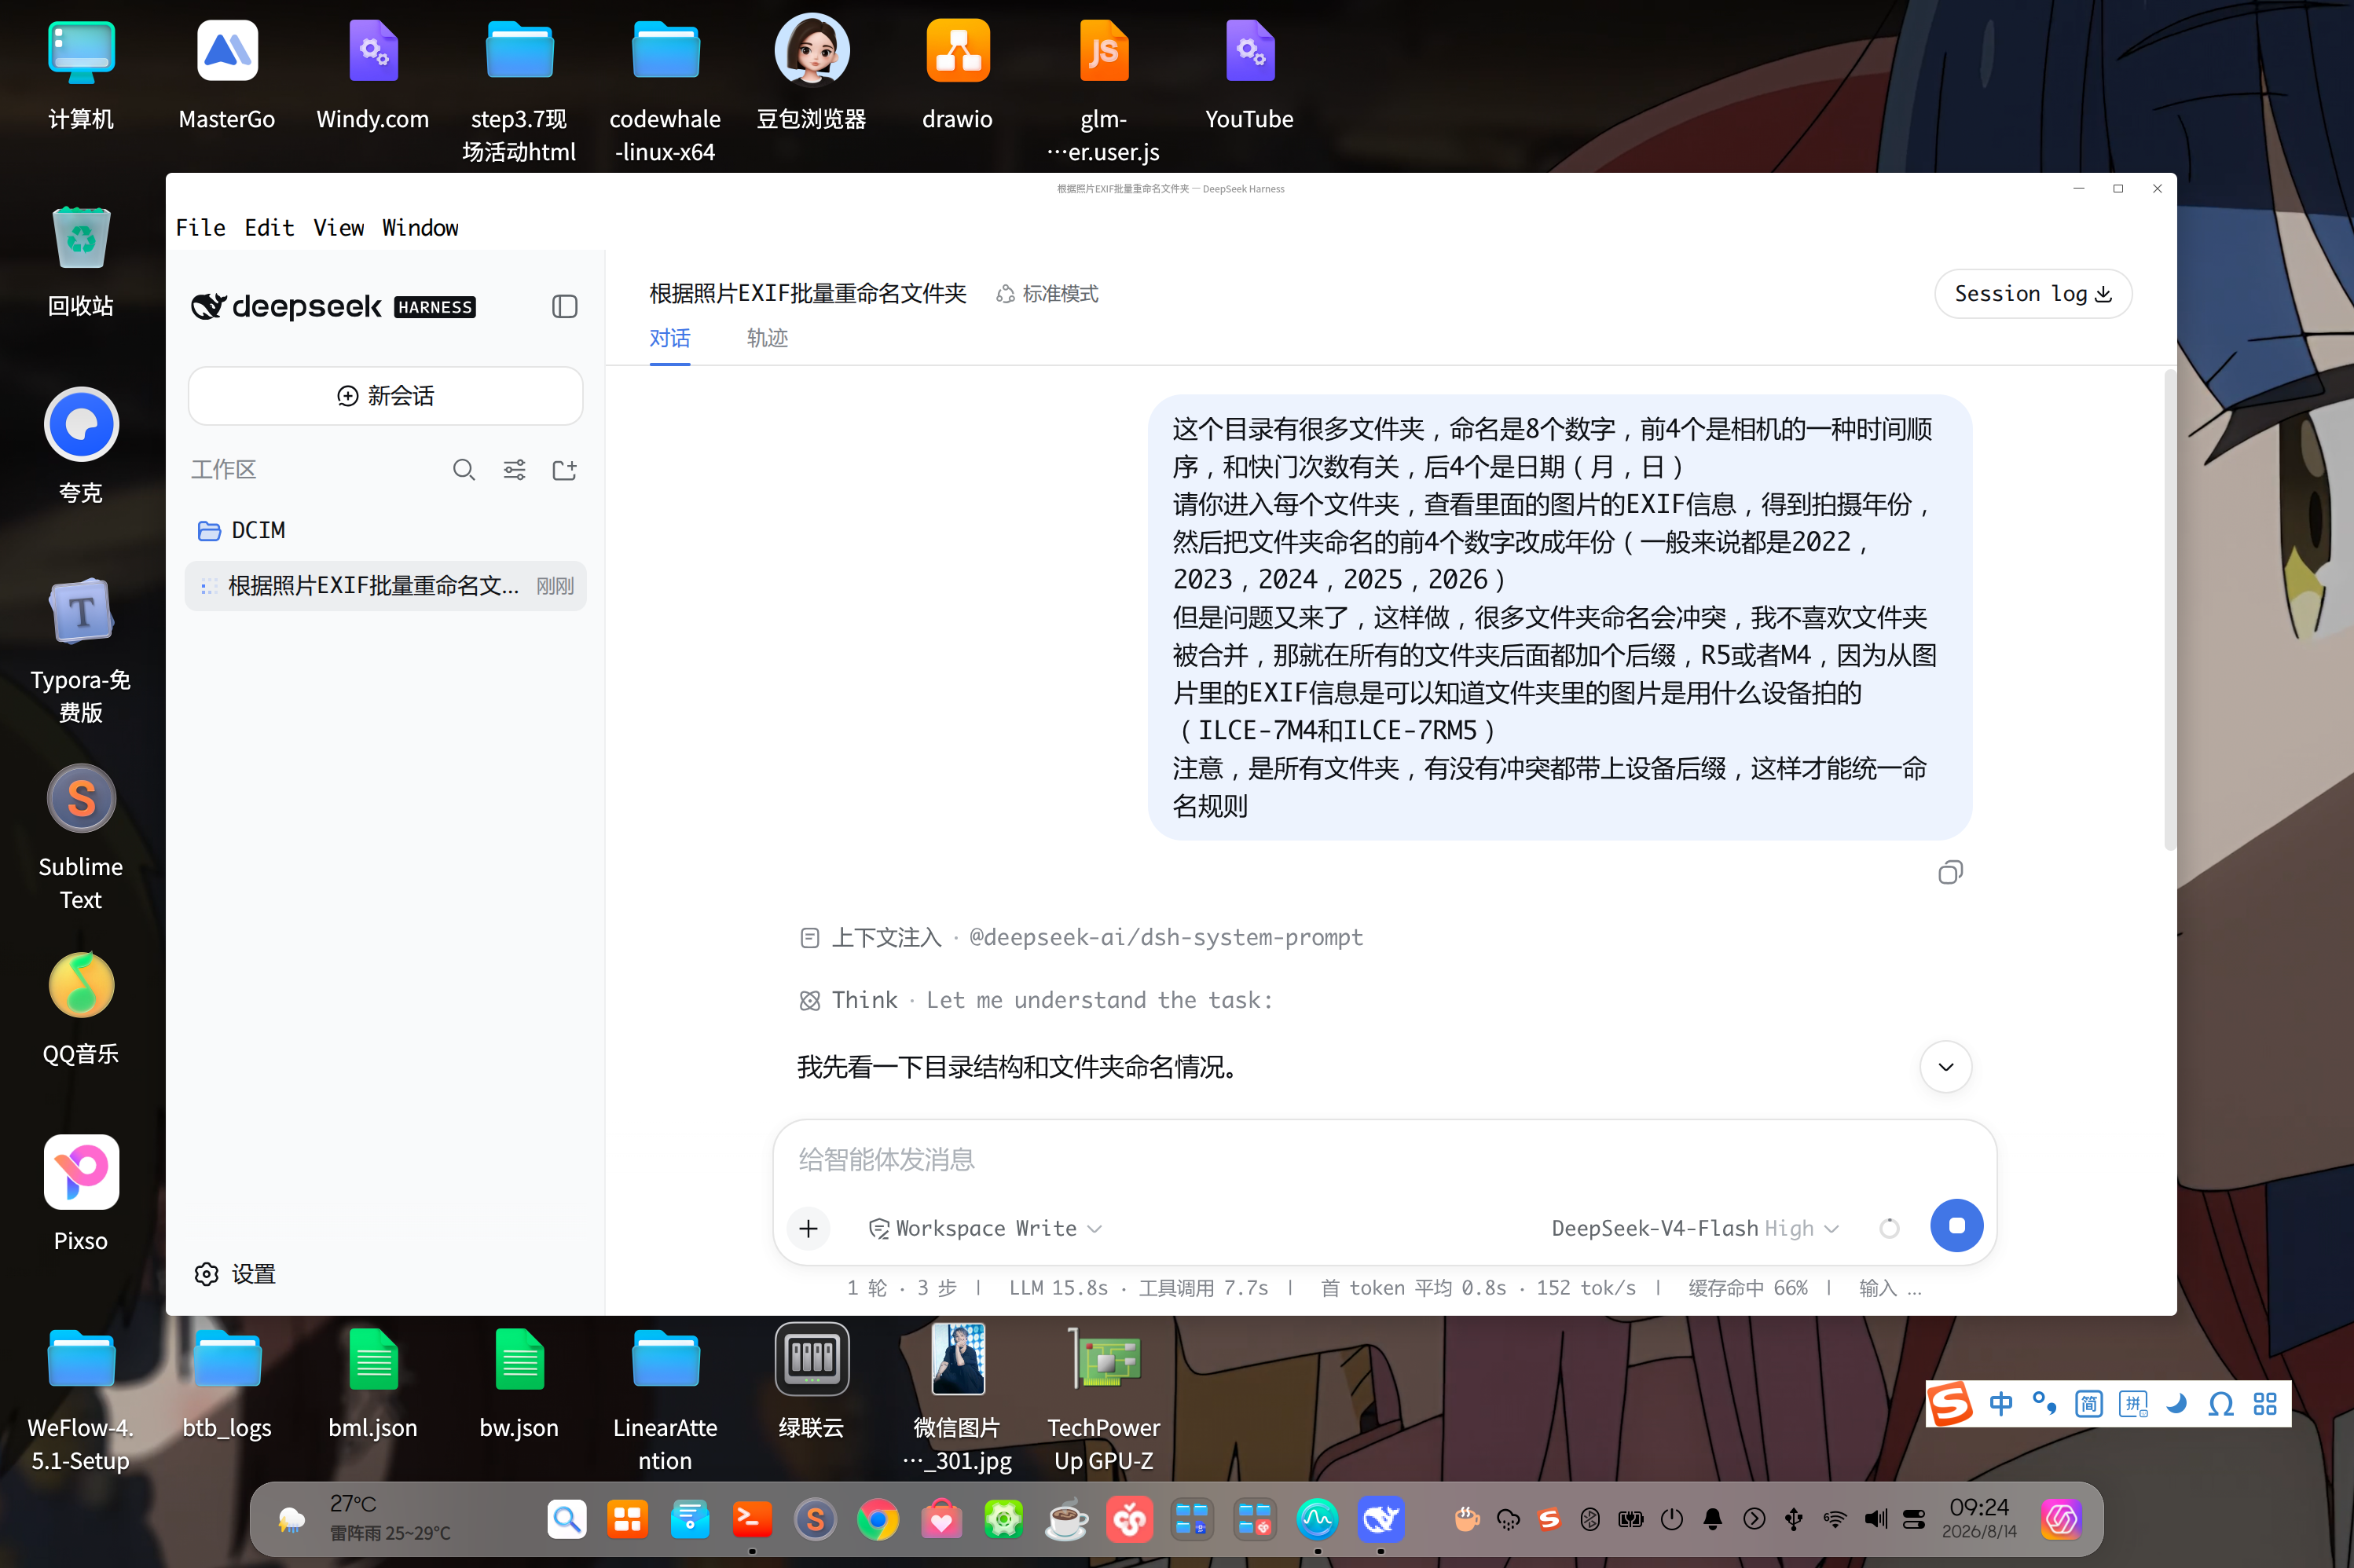
Task: Click the moon icon in Sogou toolbar
Action: 2176,1404
